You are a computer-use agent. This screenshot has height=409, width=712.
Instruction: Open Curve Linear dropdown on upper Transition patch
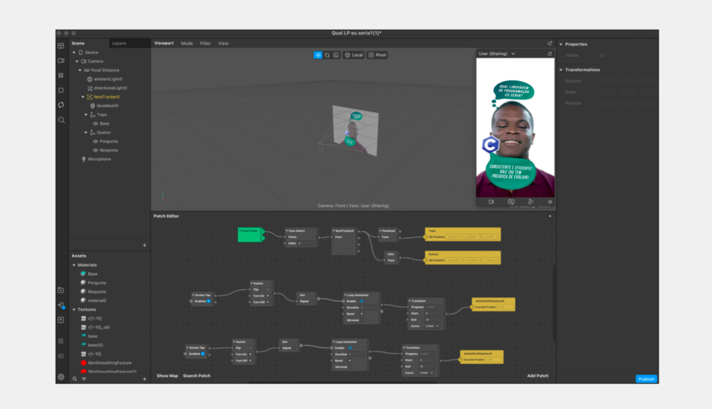432,326
